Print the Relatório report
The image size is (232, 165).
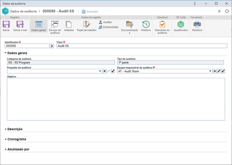click(x=197, y=26)
